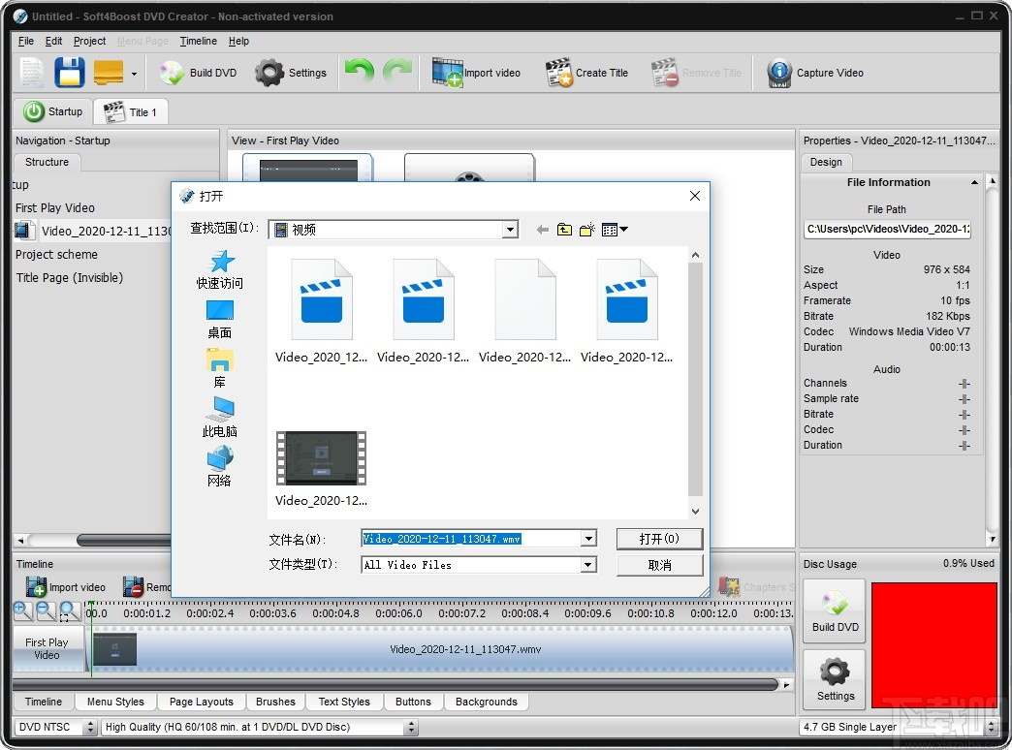Screen dimensions: 1012x750
Task: Click the 打开(O) button in the dialog
Action: [659, 539]
